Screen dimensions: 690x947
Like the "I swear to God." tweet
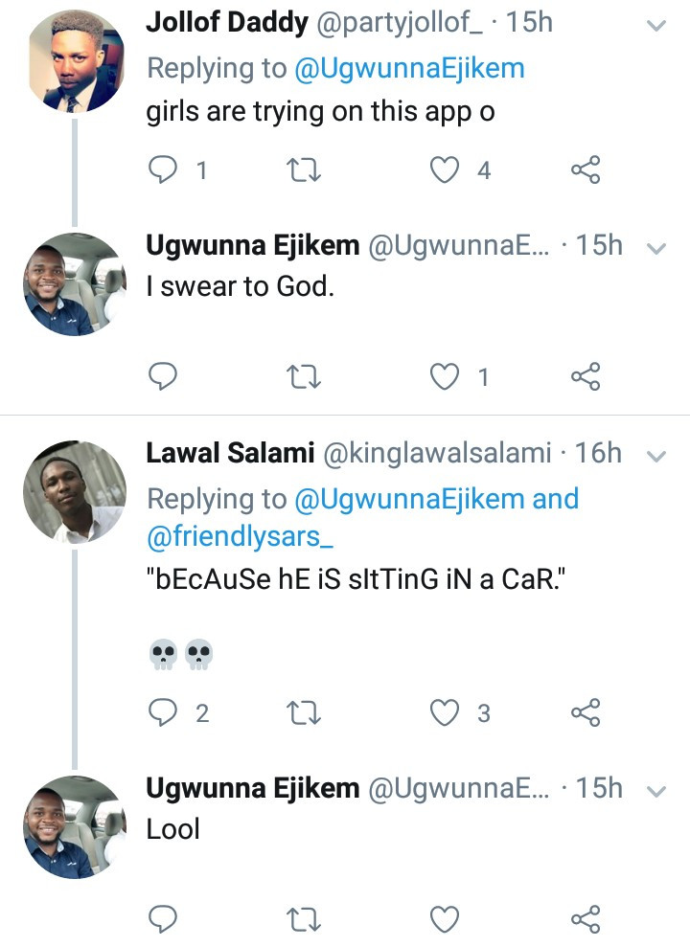(x=444, y=377)
